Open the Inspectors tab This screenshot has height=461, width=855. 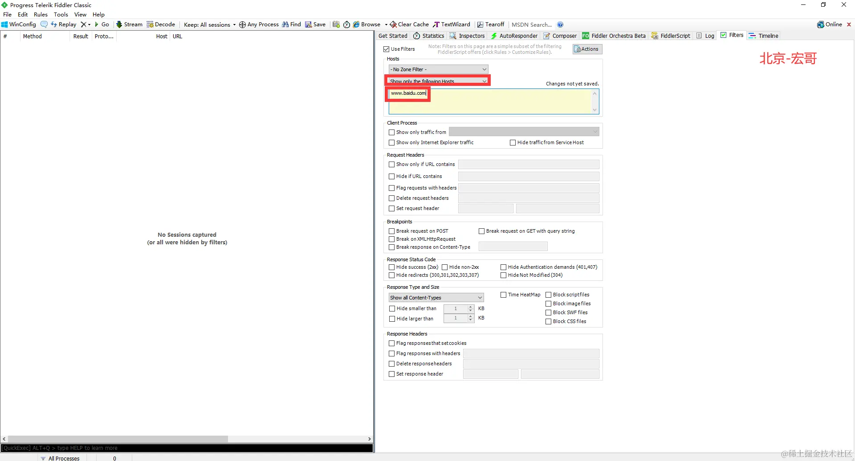click(x=467, y=36)
